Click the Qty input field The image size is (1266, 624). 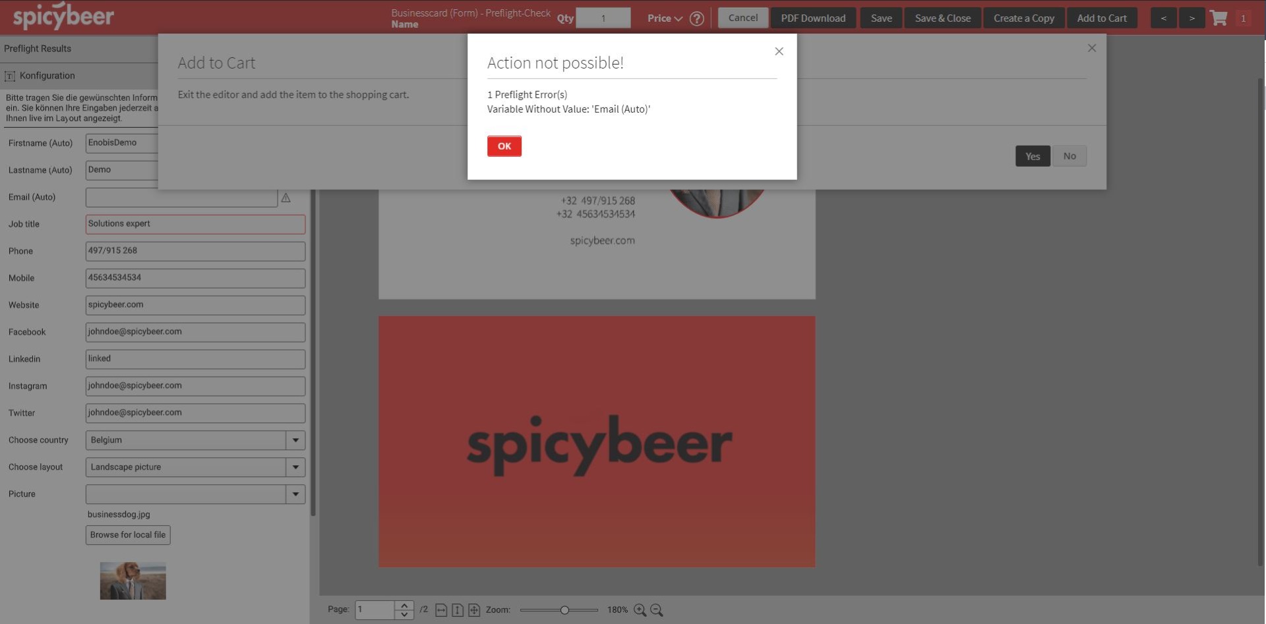[x=603, y=18]
